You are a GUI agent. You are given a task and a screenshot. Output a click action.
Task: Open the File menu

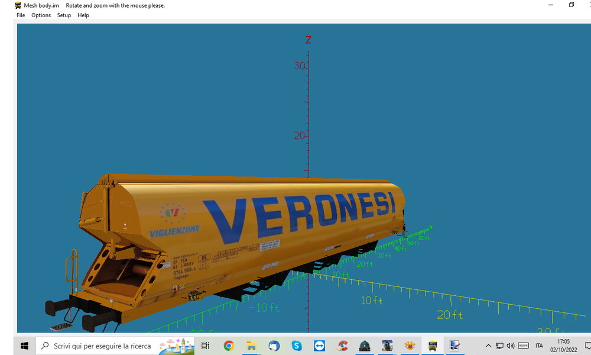pos(21,15)
